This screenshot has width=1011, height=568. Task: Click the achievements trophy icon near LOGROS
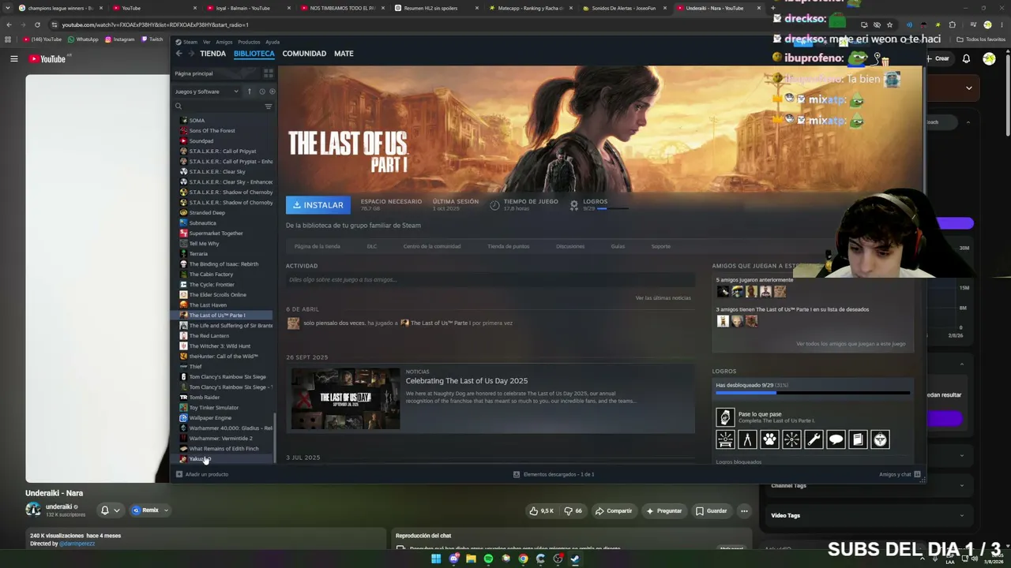coord(574,204)
